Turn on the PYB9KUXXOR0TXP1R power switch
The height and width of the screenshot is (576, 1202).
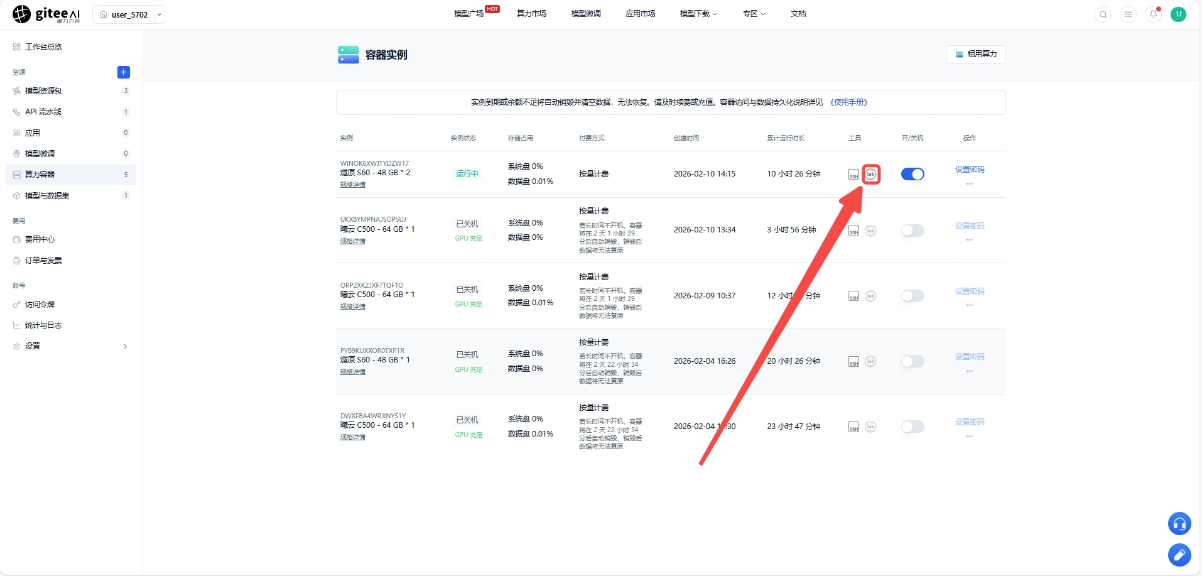click(912, 361)
